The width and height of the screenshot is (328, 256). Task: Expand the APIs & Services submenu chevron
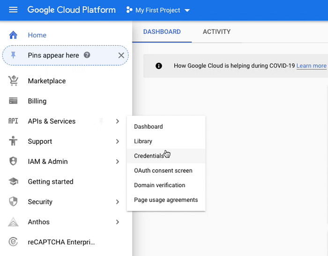click(x=118, y=121)
